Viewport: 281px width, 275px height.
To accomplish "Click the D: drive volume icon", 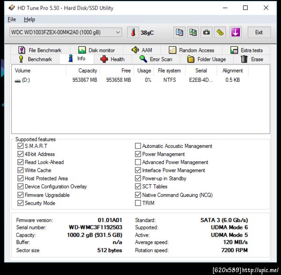I will click(17, 81).
